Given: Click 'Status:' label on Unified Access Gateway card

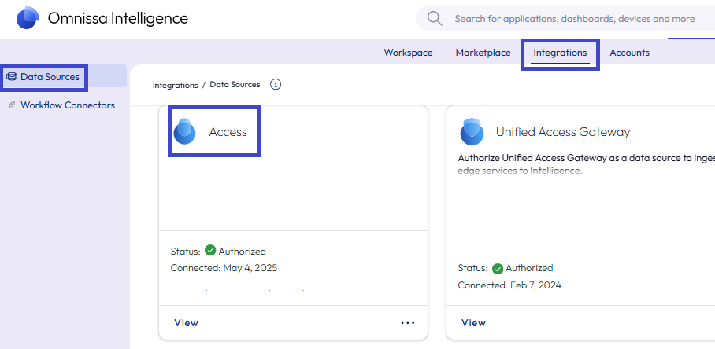Looking at the screenshot, I should click(473, 268).
